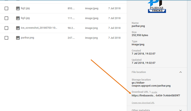Open the bg2.jpg file name
Viewport: 191px width, 111px height.
tap(25, 8)
